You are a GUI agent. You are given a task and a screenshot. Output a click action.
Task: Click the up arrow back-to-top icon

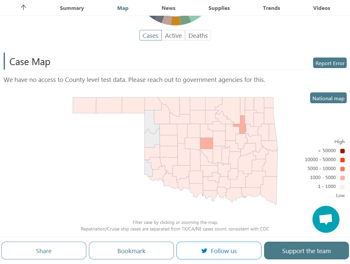pos(23,8)
